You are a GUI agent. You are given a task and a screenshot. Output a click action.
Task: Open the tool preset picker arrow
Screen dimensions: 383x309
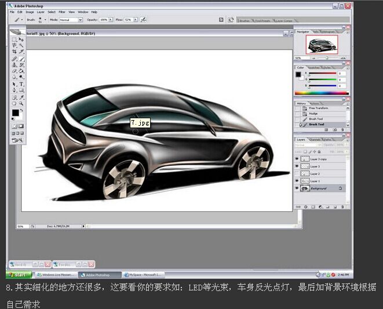[x=22, y=20]
